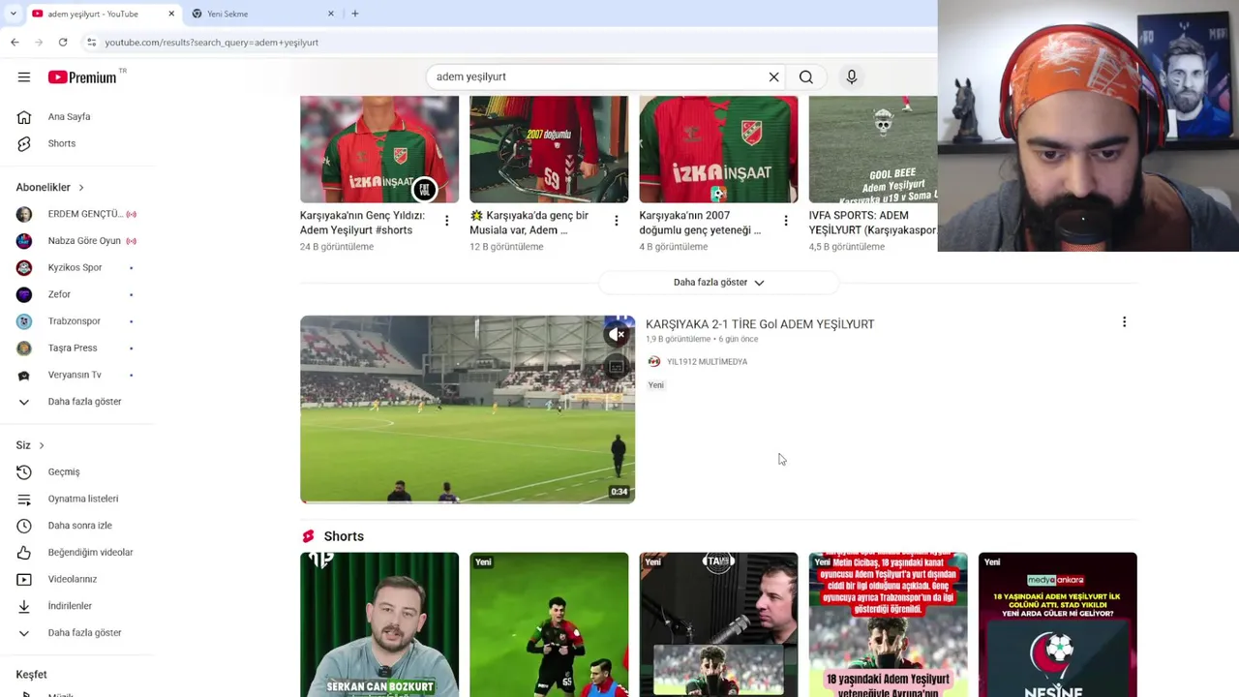Image resolution: width=1239 pixels, height=697 pixels.
Task: Open menu for Karşıyaka'nın Genç Yıldızı short
Action: [x=446, y=221]
